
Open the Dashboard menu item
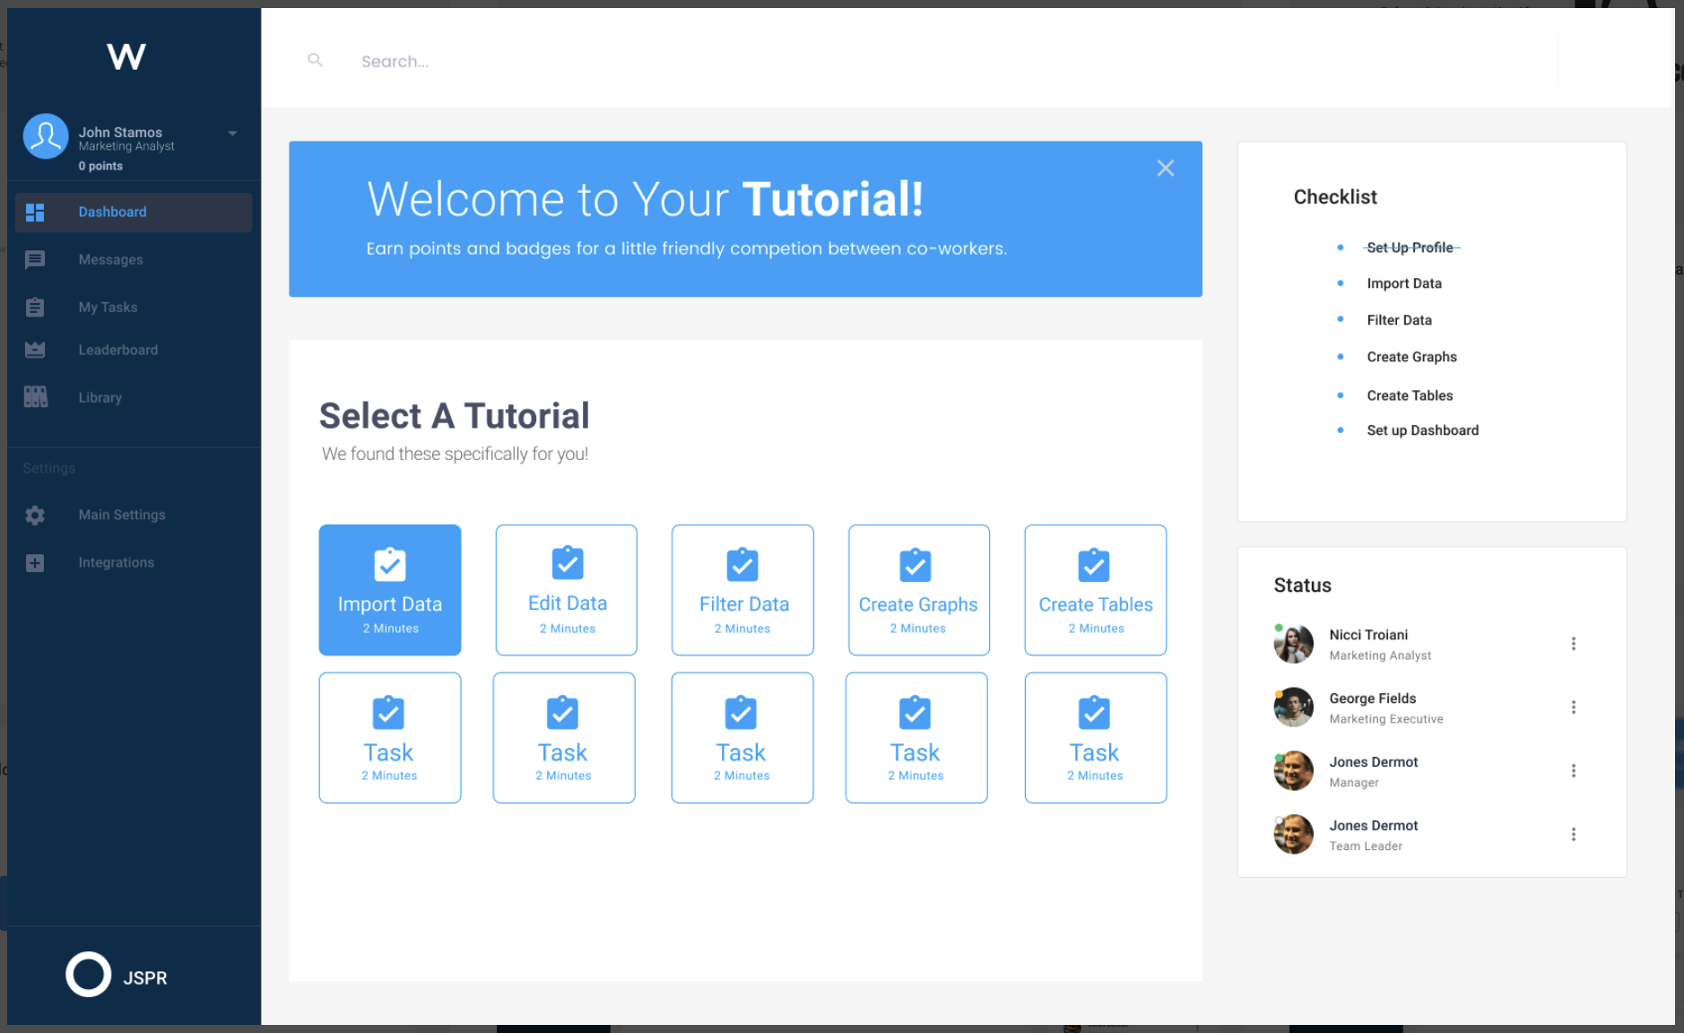point(134,213)
